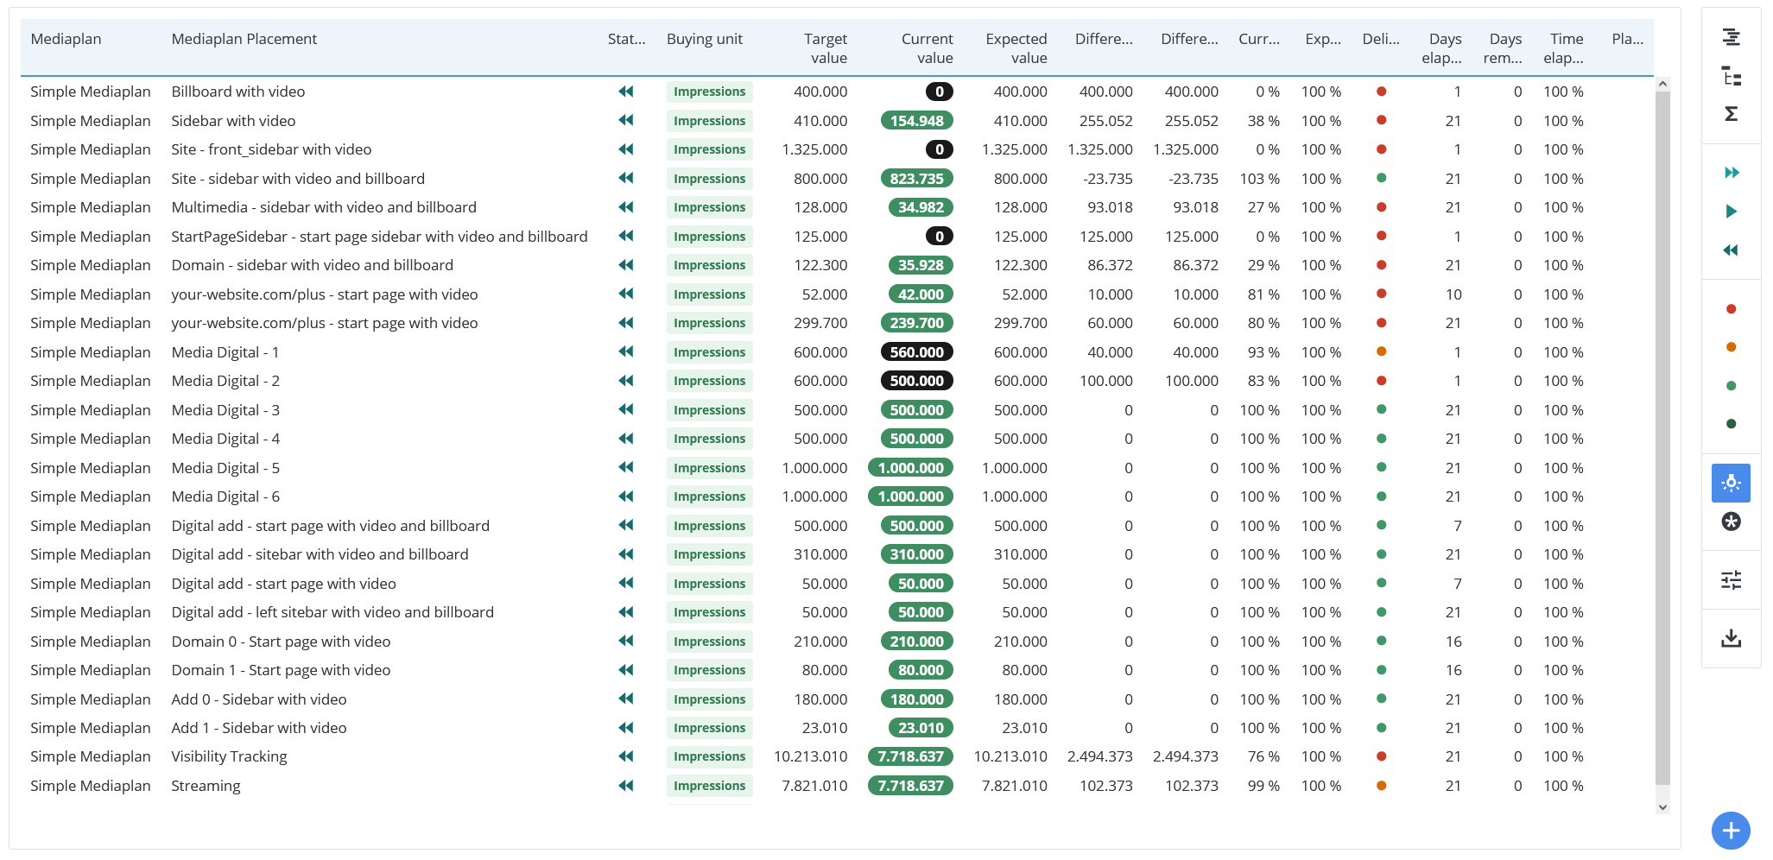Click the Days elapsed column header

(x=1442, y=48)
